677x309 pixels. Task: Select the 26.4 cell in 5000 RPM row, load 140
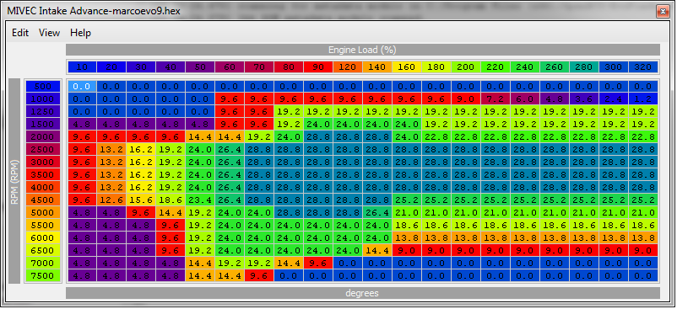(377, 213)
